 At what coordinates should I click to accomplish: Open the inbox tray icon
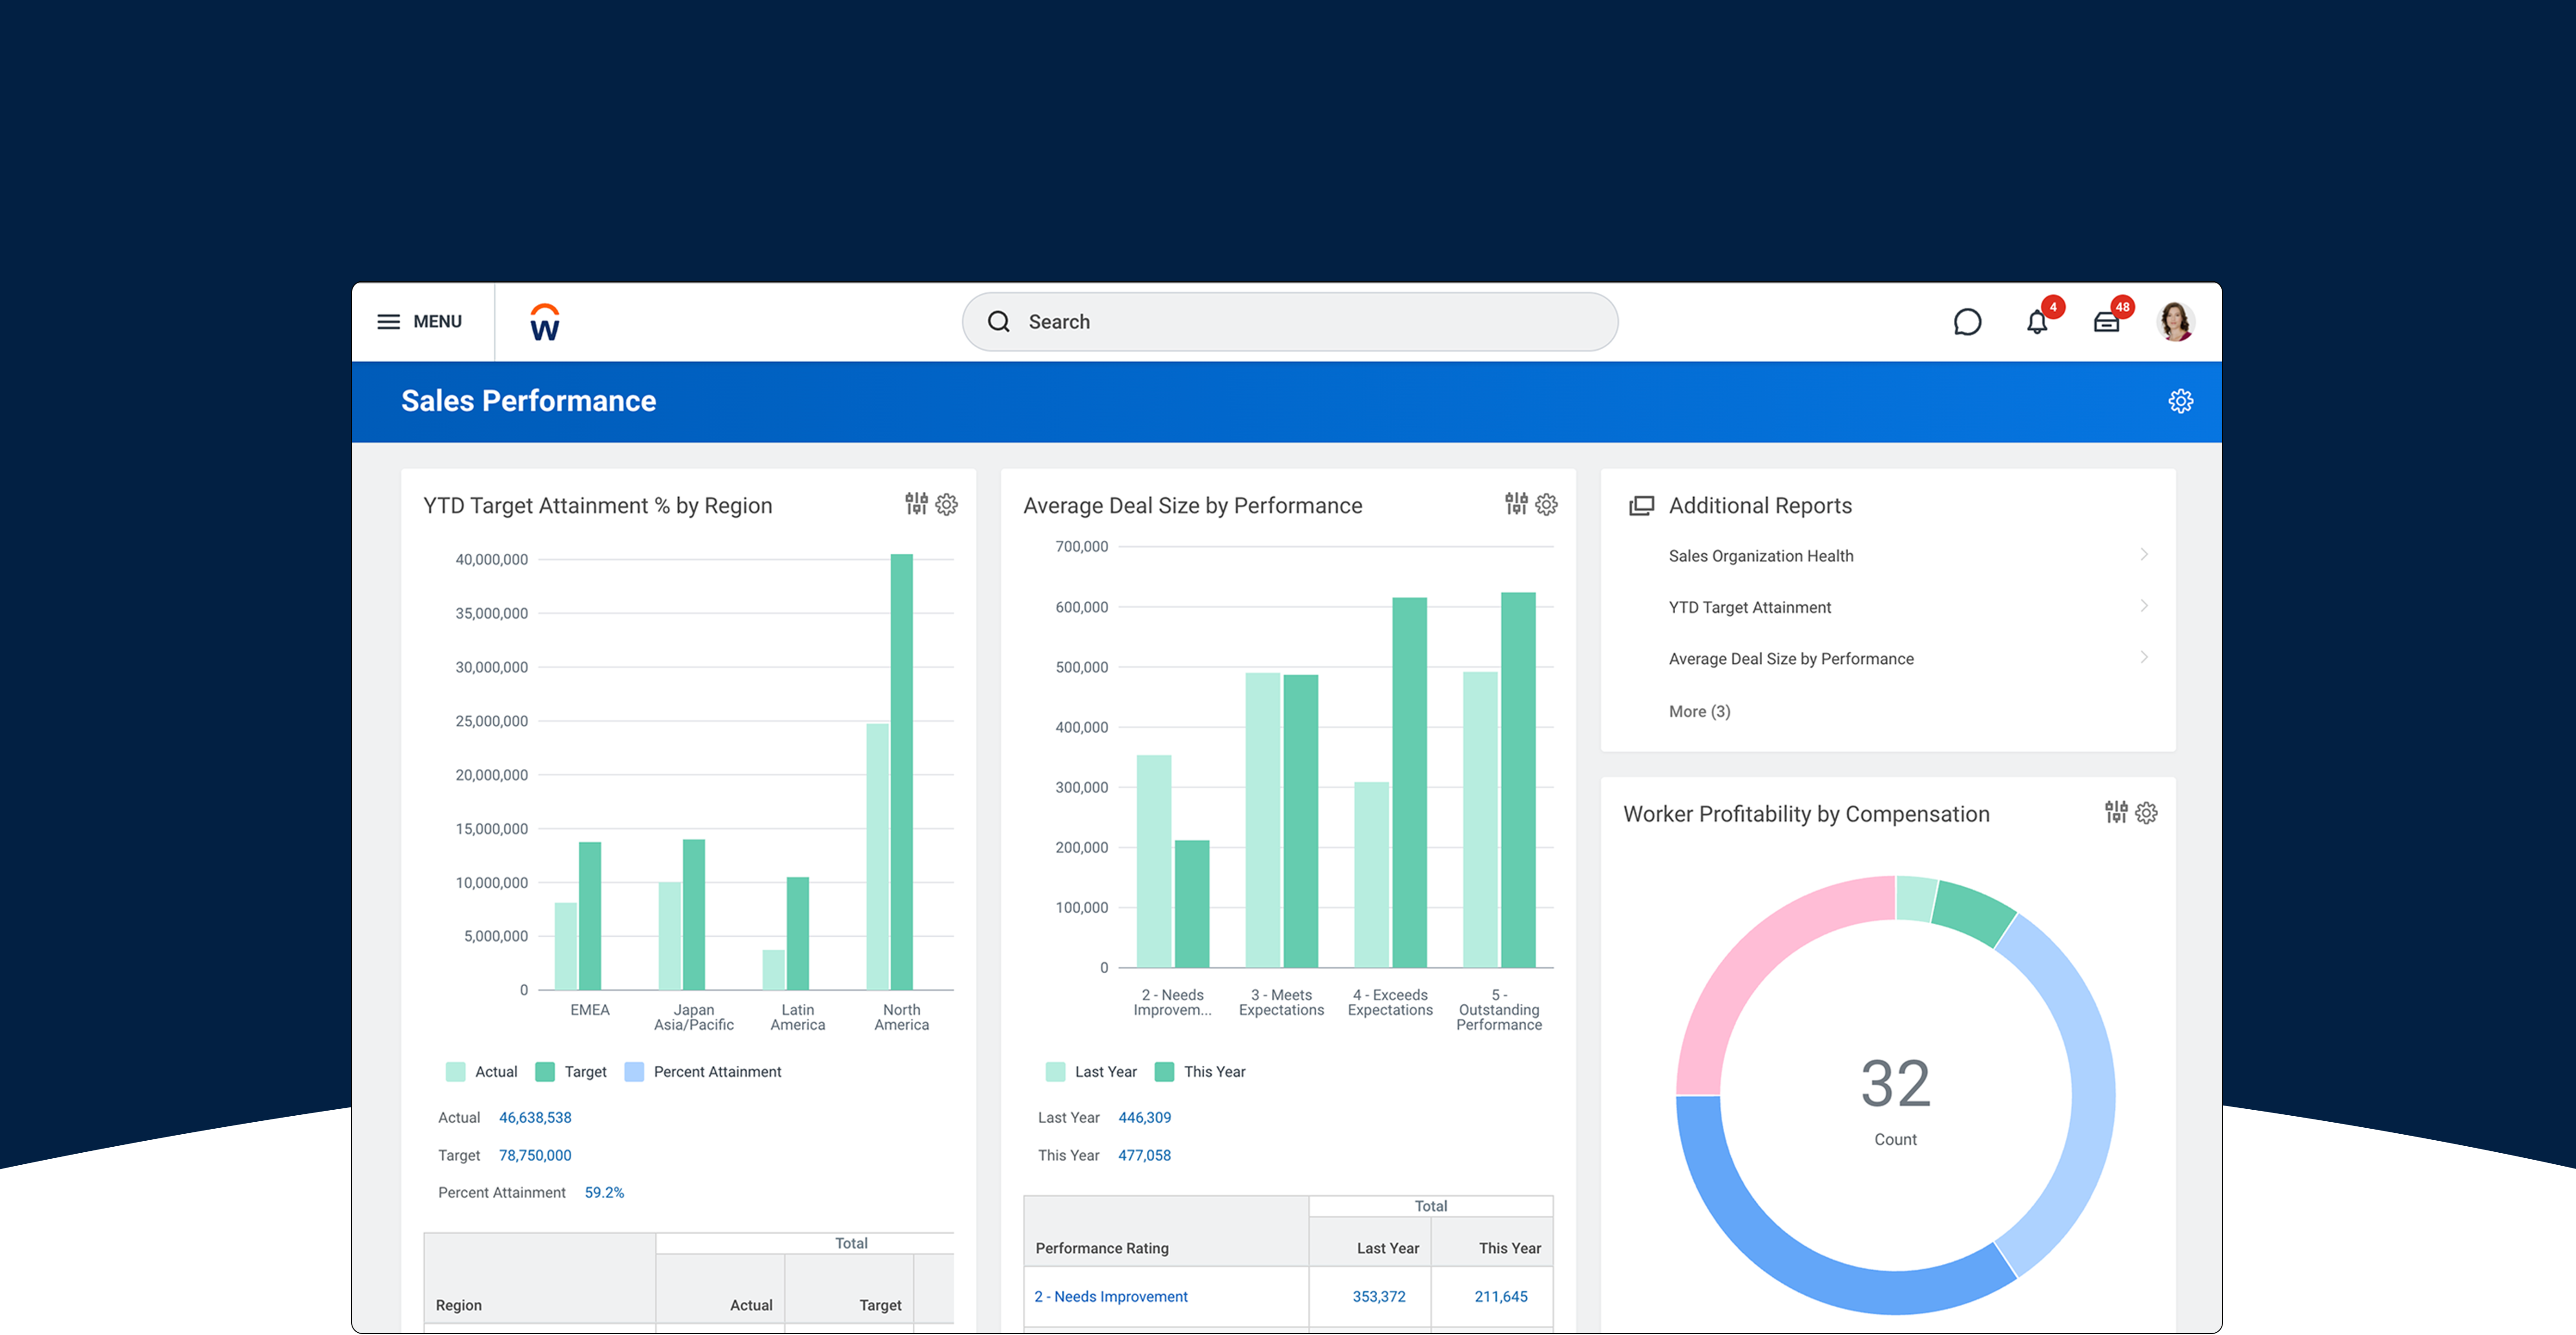click(2107, 322)
